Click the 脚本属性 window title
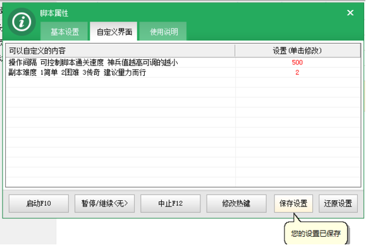The height and width of the screenshot is (245, 366). [x=54, y=13]
